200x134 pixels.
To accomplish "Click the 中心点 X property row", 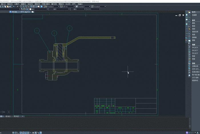I will click(196, 47).
